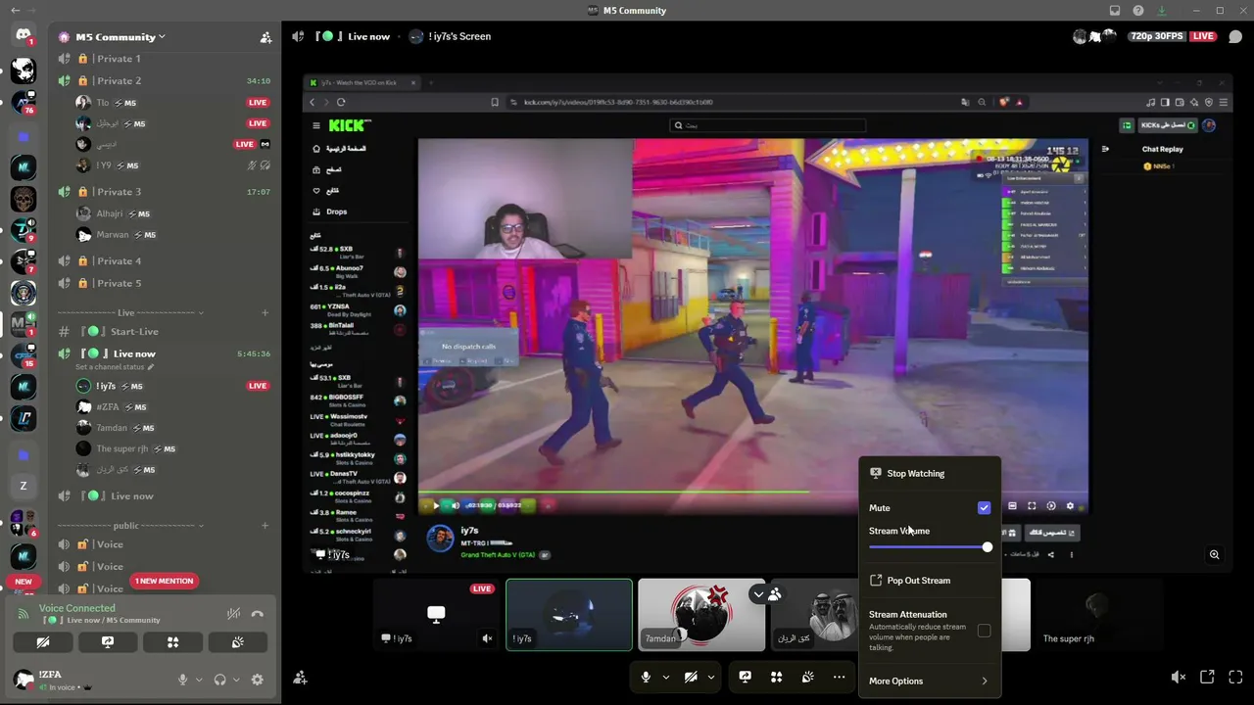Toggle noise suppression in Voice Connected panel
The width and height of the screenshot is (1254, 705).
(233, 614)
